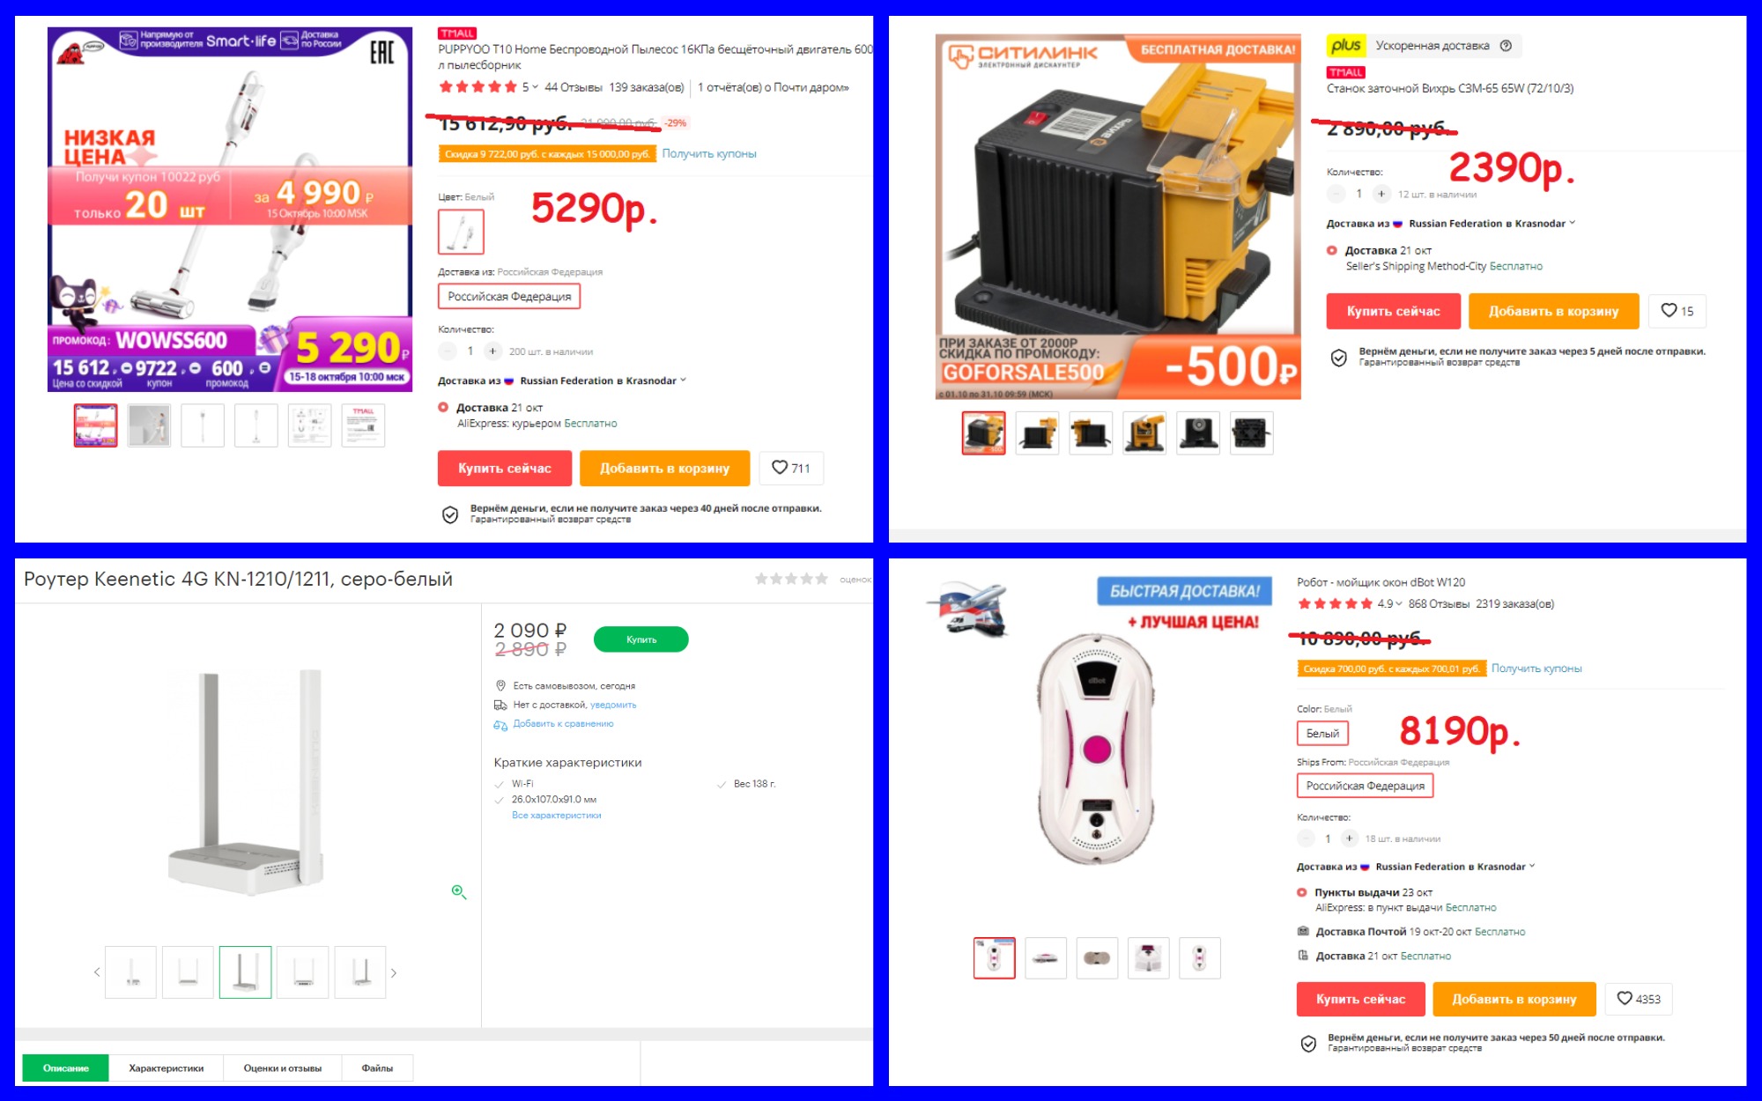The image size is (1762, 1101).
Task: Select the Доставка 21 окт radio for grinder
Action: (x=1332, y=250)
